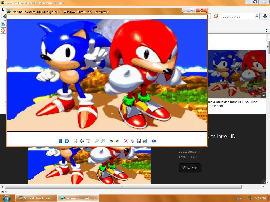
Task: Click search magnifier in DuckDuckGo box
Action: tap(256, 16)
